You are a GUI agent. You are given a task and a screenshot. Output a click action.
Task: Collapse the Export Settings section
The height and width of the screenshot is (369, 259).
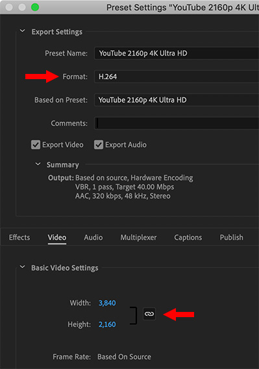22,31
